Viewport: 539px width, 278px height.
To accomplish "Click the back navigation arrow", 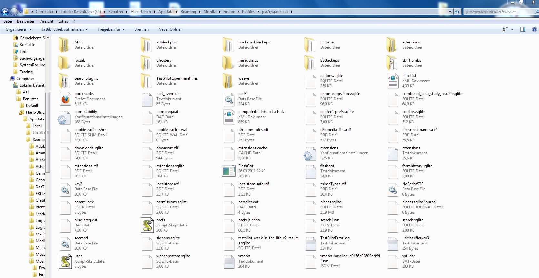I will (x=5, y=12).
